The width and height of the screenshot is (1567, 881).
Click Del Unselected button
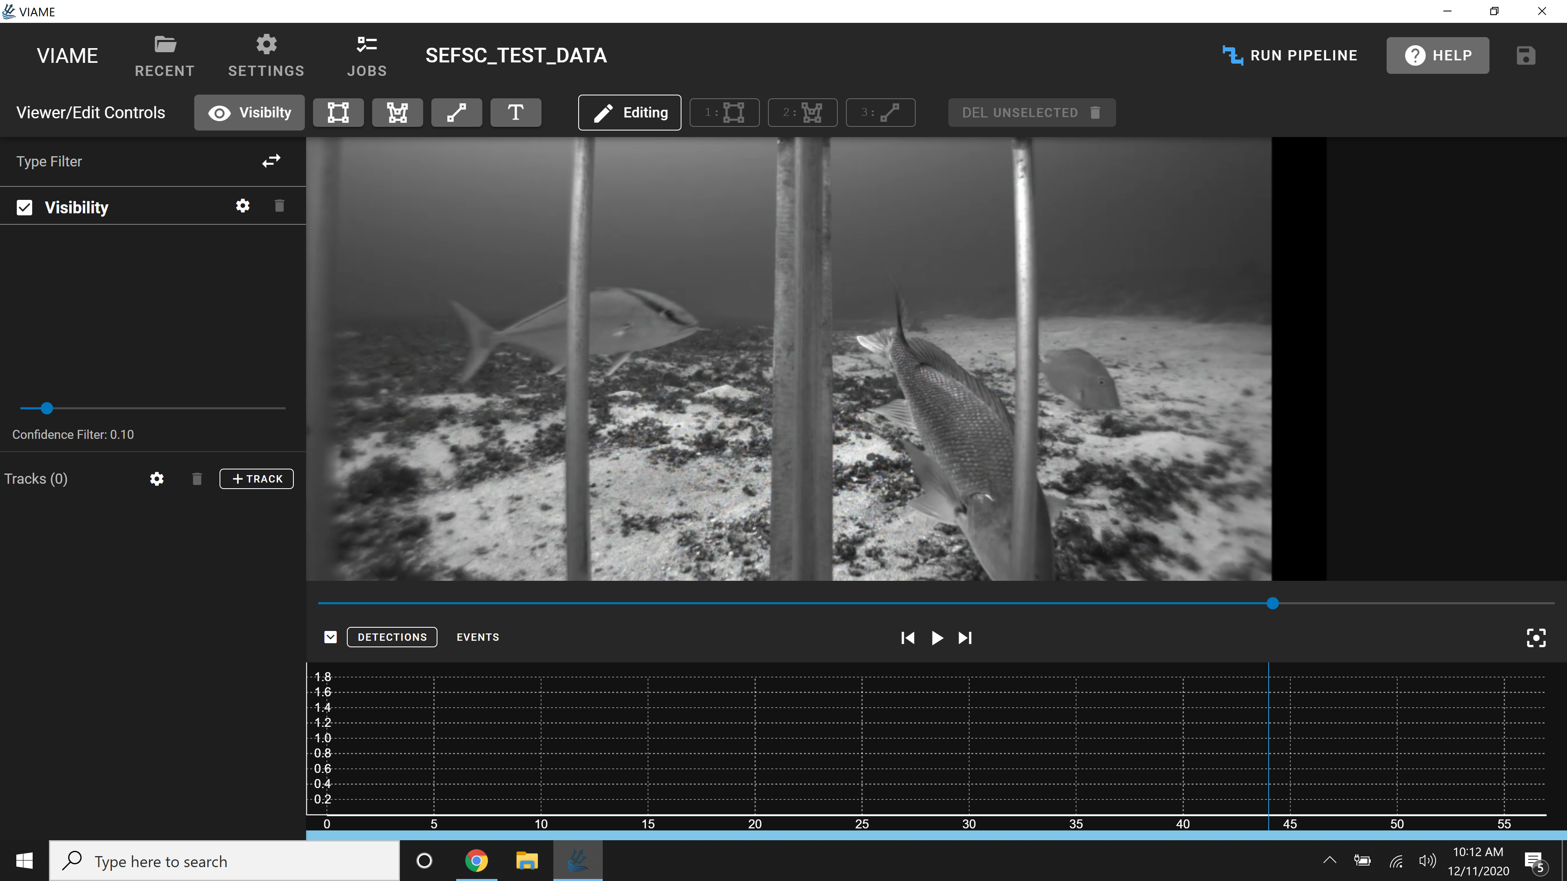point(1032,113)
